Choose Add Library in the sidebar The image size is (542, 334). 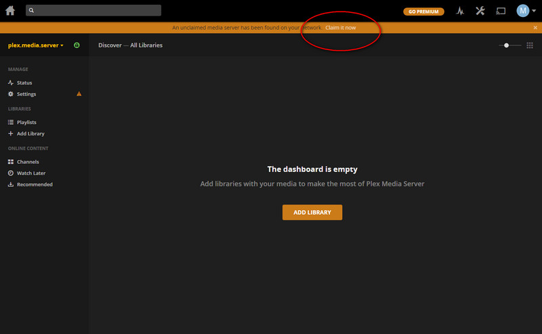click(26, 133)
